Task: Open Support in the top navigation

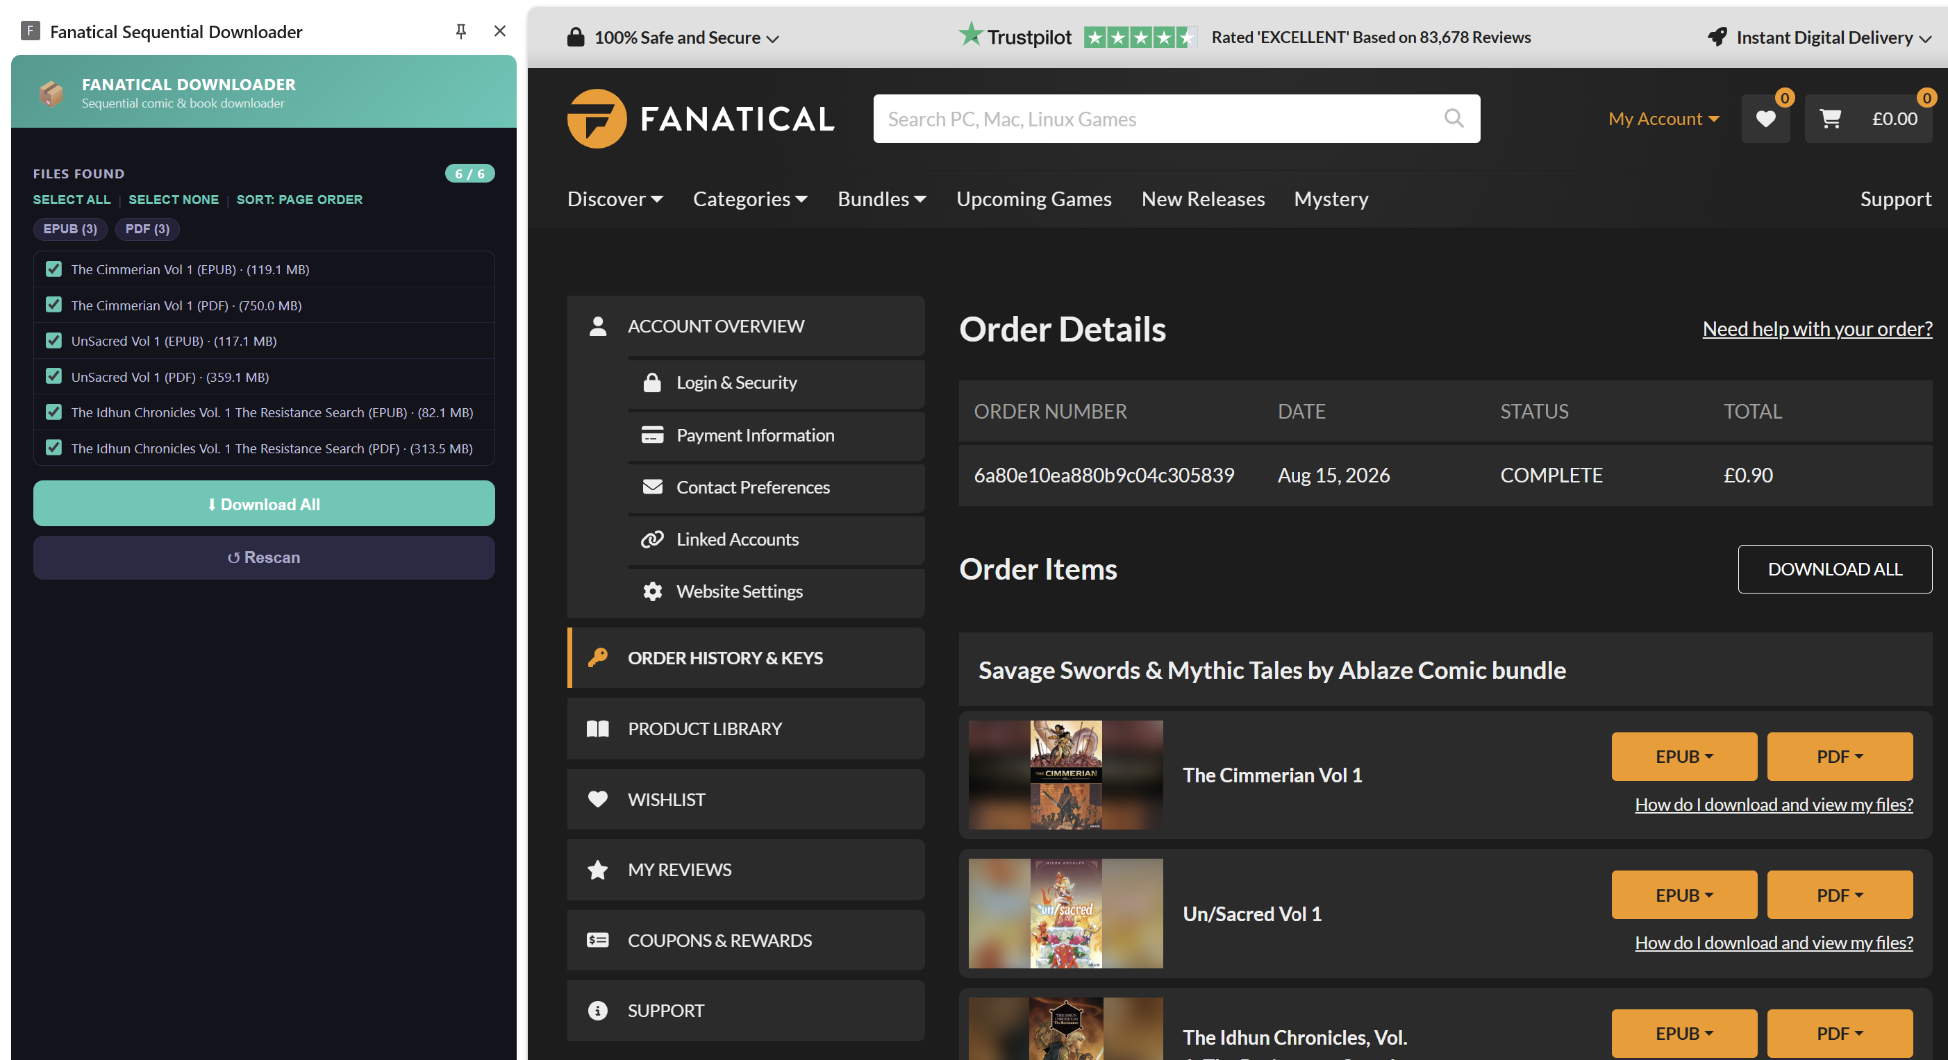Action: [x=1896, y=199]
